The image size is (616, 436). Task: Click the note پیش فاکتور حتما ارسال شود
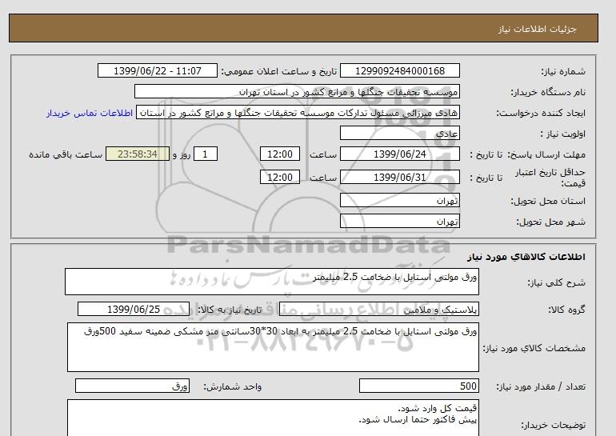pyautogui.click(x=418, y=420)
